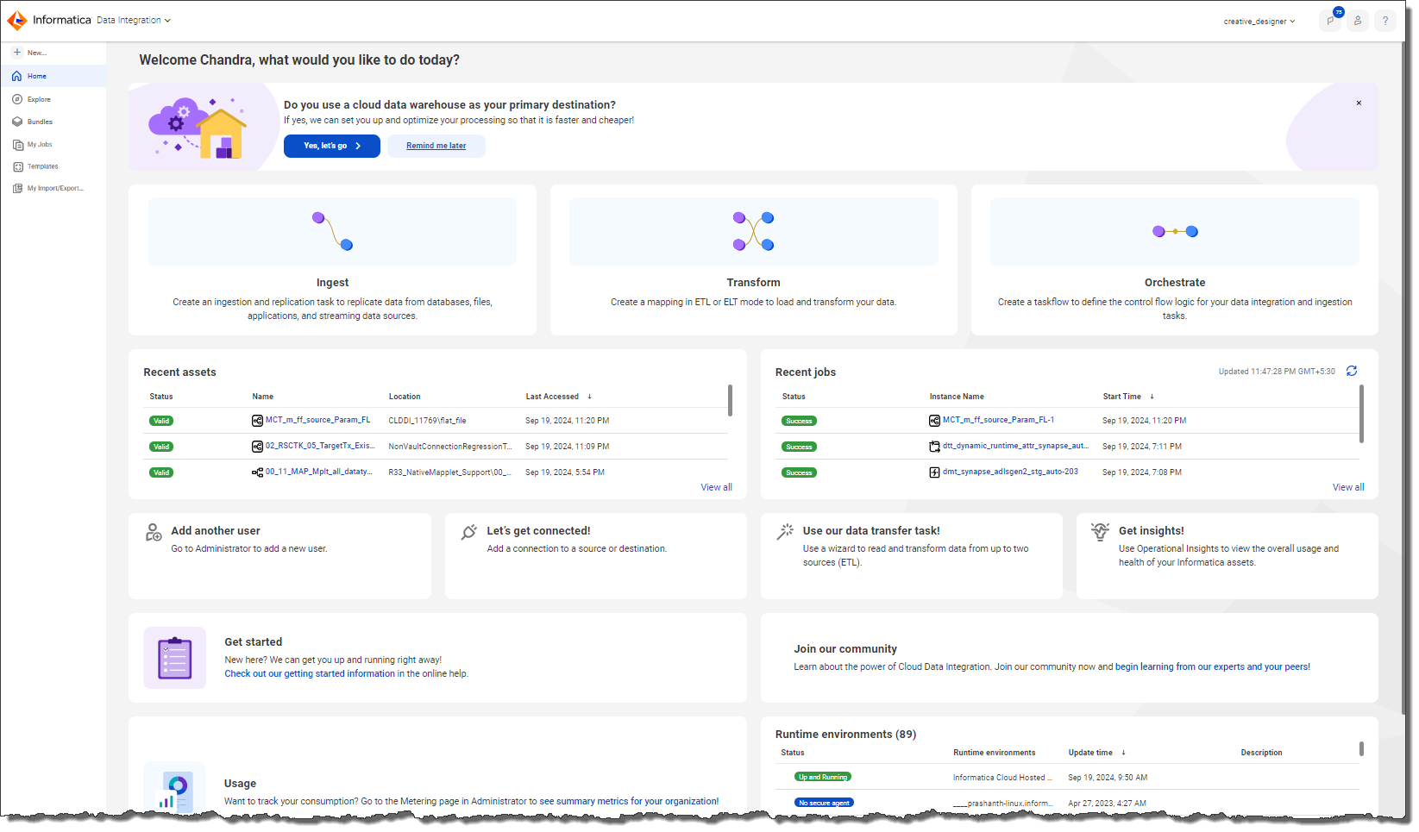Open job MCT_m_ff_source_Param_FL-1
1419x832 pixels.
(998, 420)
